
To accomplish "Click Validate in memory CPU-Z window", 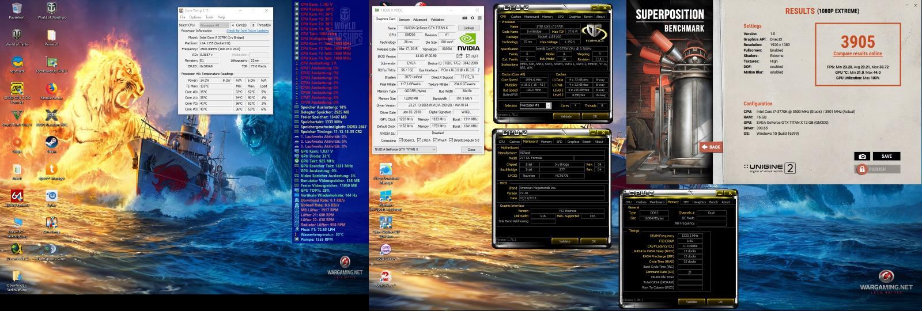I will pos(691,301).
